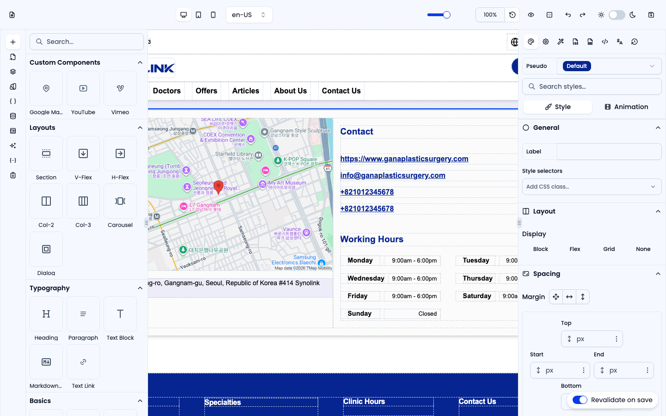Open the en-US locale dropdown
This screenshot has width=666, height=416.
point(249,15)
